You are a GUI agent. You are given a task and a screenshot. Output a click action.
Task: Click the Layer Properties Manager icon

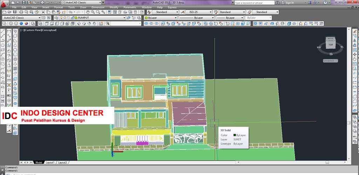coord(57,18)
